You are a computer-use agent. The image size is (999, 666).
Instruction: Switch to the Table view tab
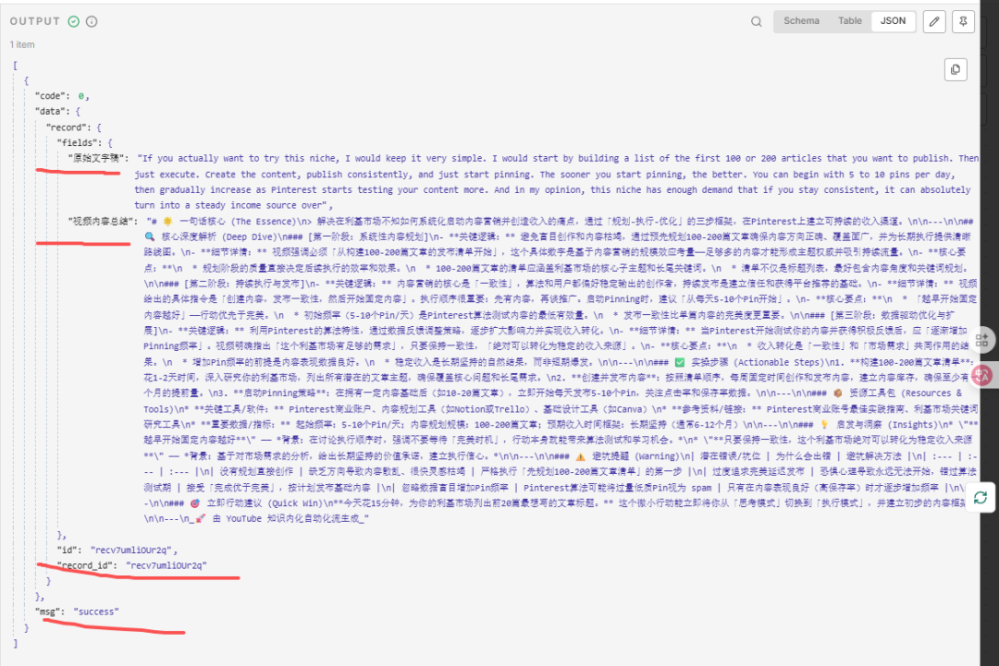click(x=849, y=21)
